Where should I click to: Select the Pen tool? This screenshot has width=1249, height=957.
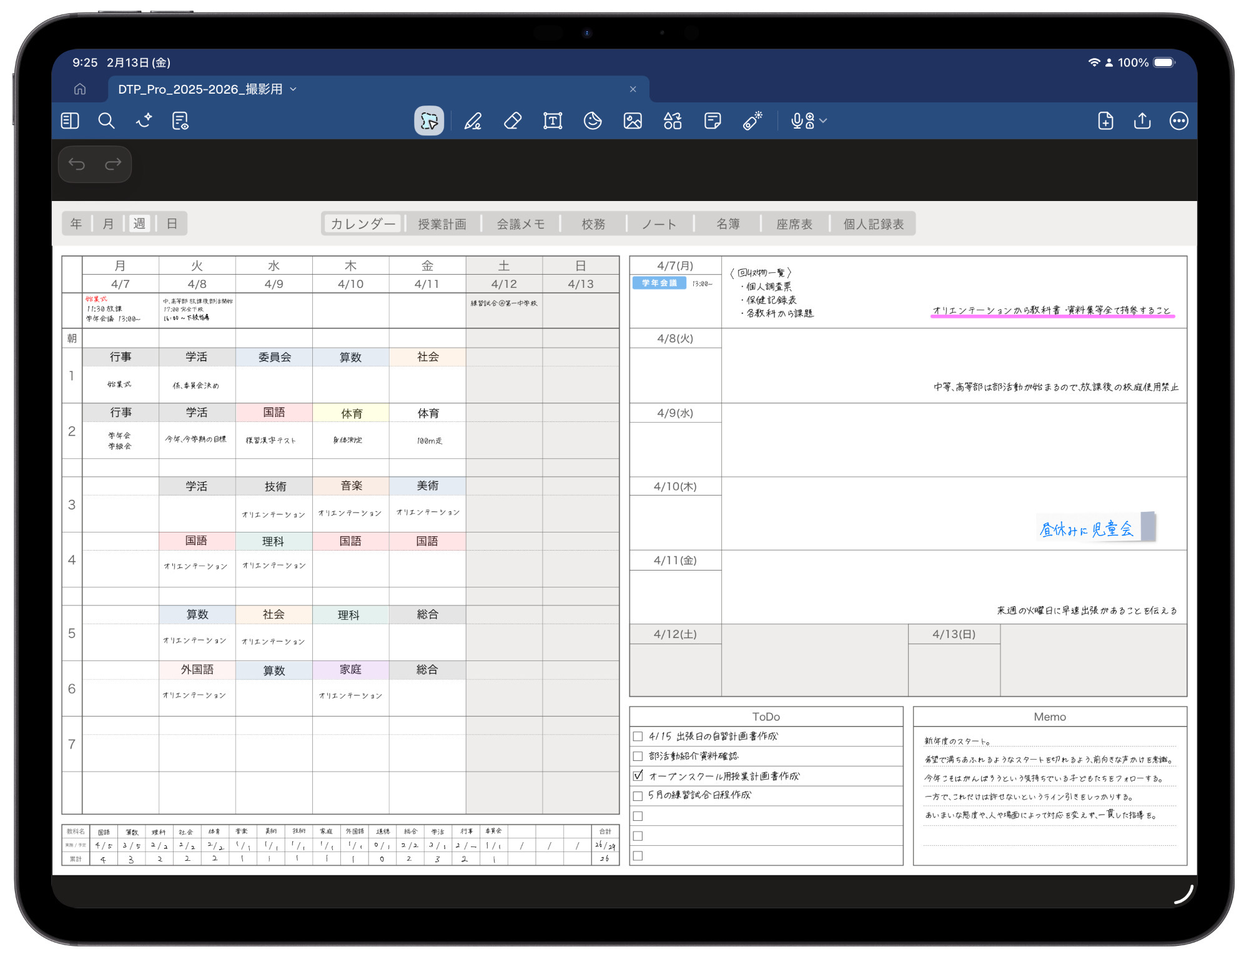point(473,120)
